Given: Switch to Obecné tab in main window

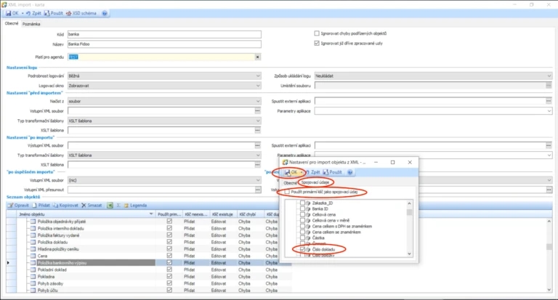Looking at the screenshot, I should [12, 23].
